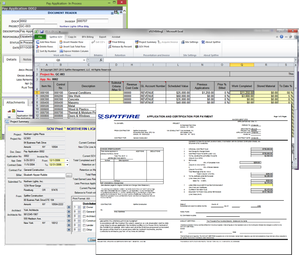The height and width of the screenshot is (255, 299).
Task: Check the Other distribution checkbox
Action: point(84,230)
